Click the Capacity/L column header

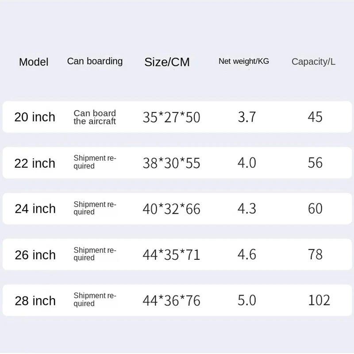pos(313,62)
